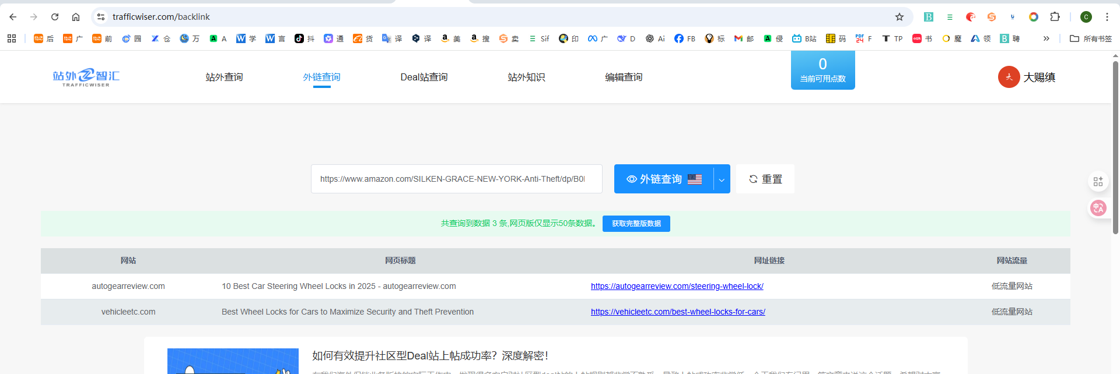Open the Chrome three-dot menu
This screenshot has width=1120, height=374.
pyautogui.click(x=1107, y=17)
